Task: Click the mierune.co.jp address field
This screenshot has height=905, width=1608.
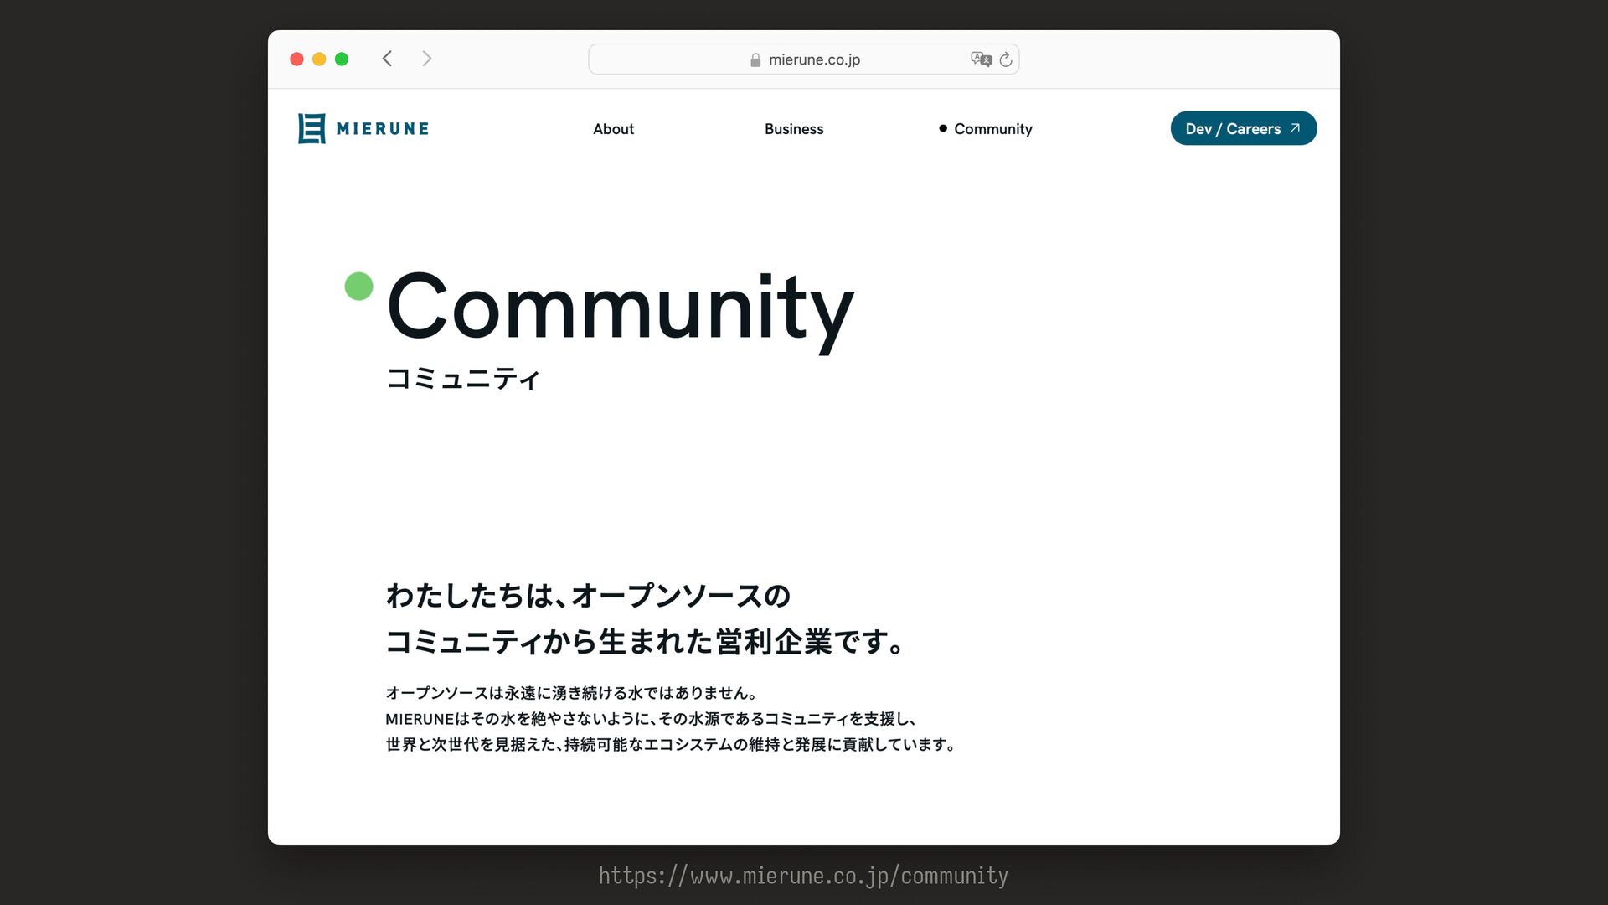Action: (814, 60)
